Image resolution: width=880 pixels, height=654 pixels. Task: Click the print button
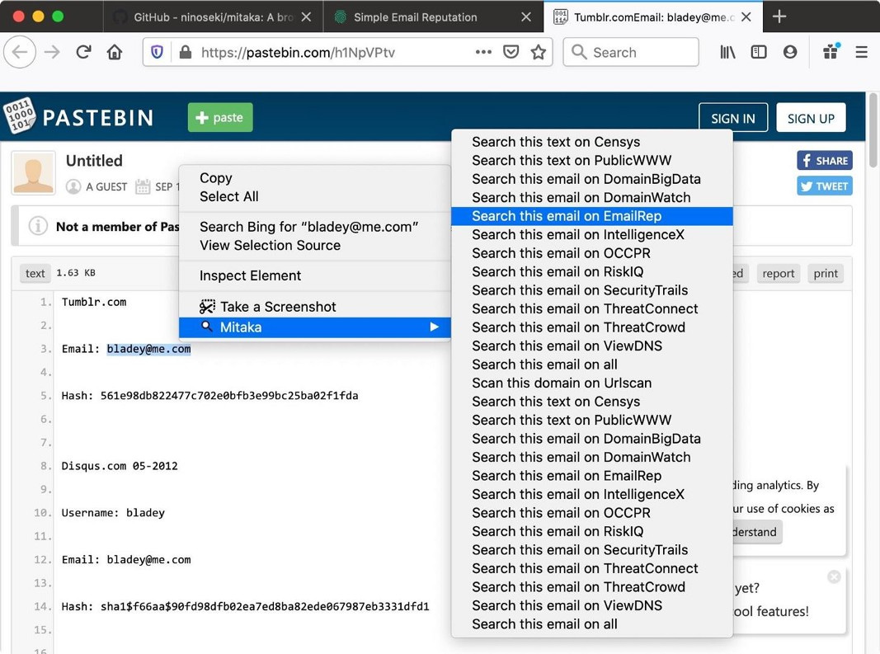click(826, 273)
